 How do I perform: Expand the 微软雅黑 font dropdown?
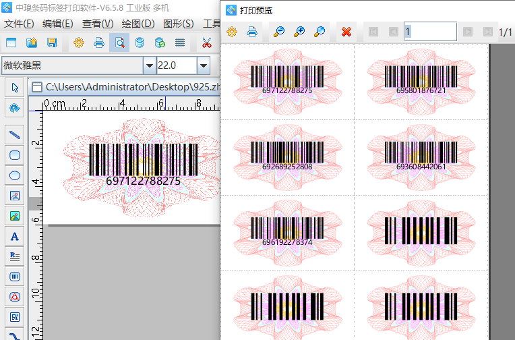pyautogui.click(x=149, y=65)
